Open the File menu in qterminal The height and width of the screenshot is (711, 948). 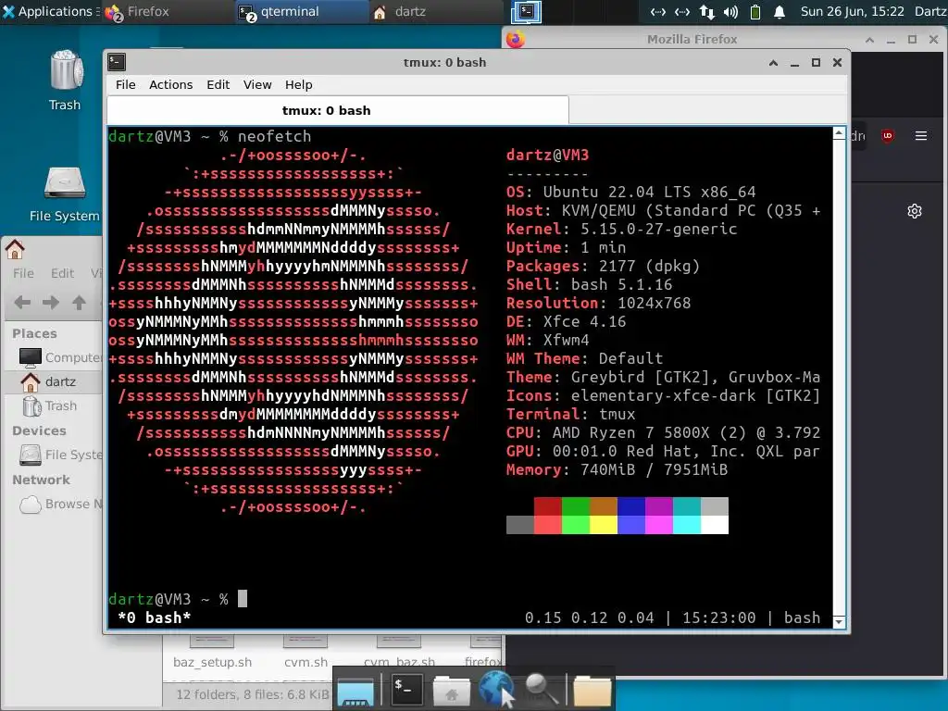(125, 84)
